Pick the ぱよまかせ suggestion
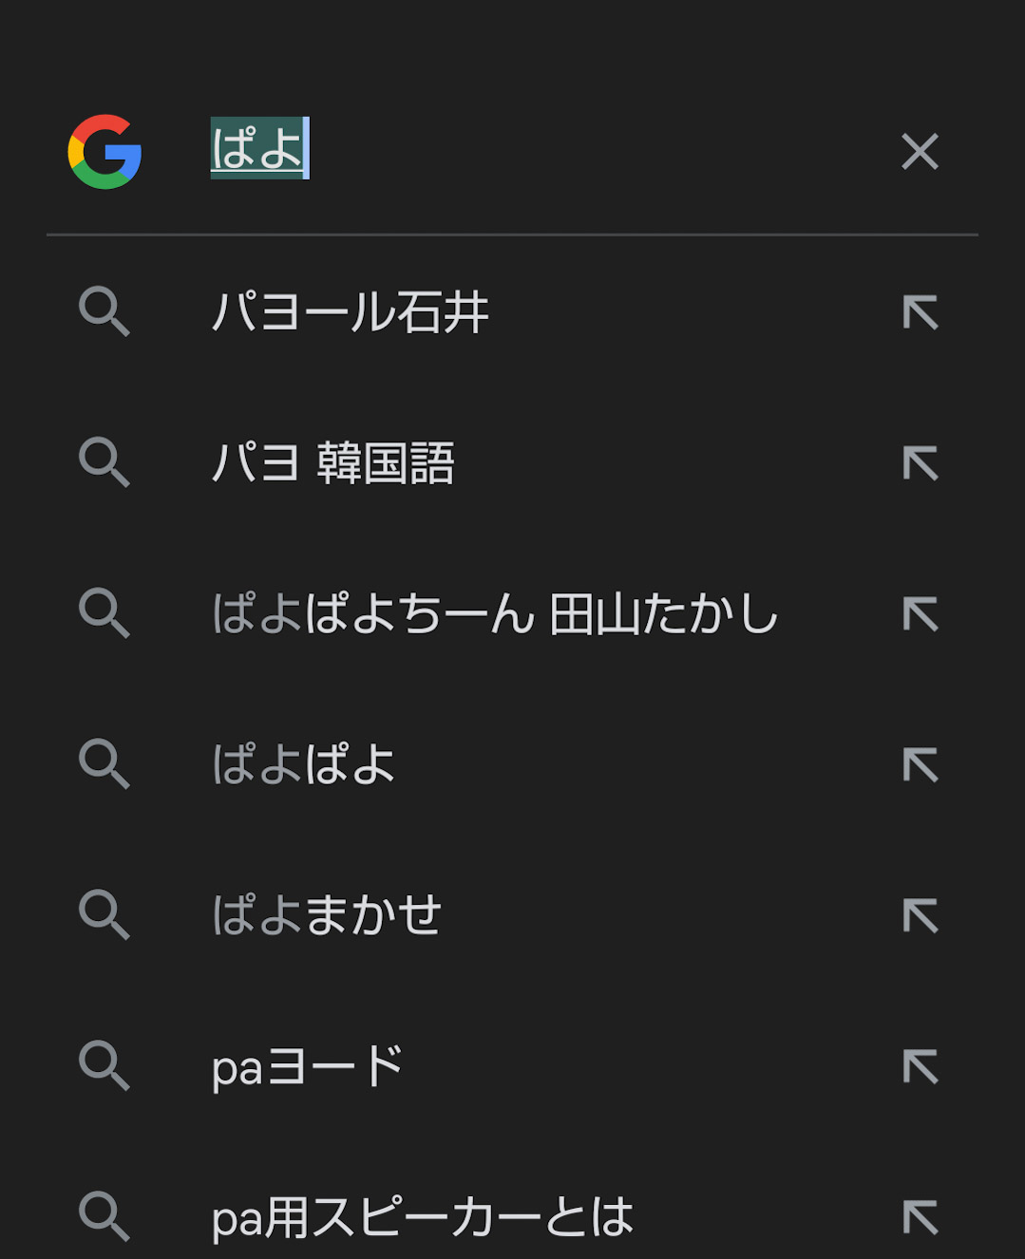1025x1259 pixels. pyautogui.click(x=327, y=915)
